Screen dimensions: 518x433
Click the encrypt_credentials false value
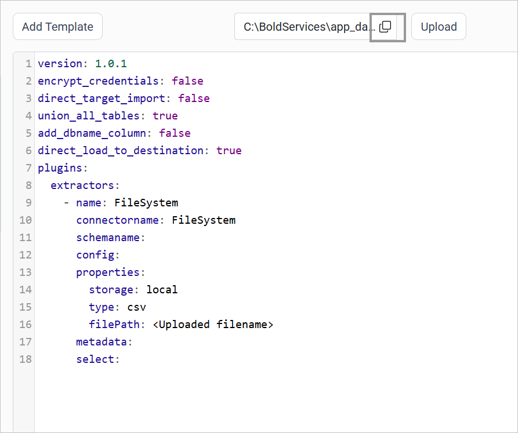pyautogui.click(x=187, y=81)
